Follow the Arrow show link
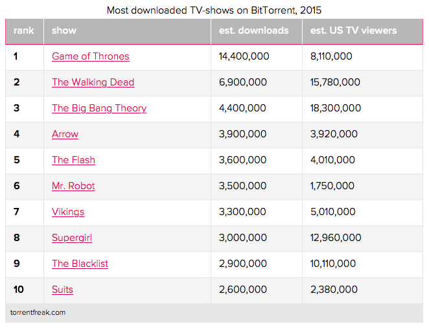The height and width of the screenshot is (333, 429). coord(65,134)
